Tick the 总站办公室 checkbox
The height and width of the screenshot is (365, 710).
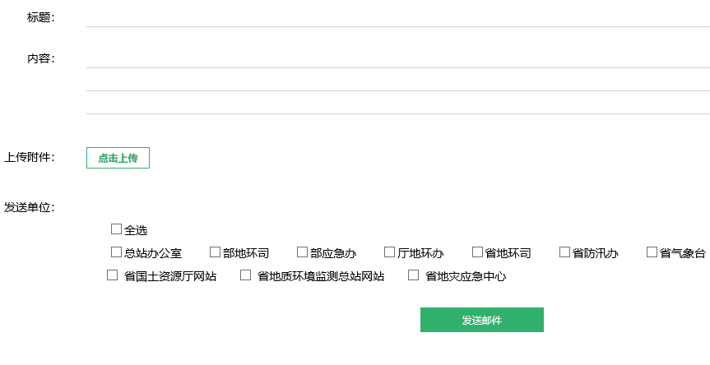(116, 252)
